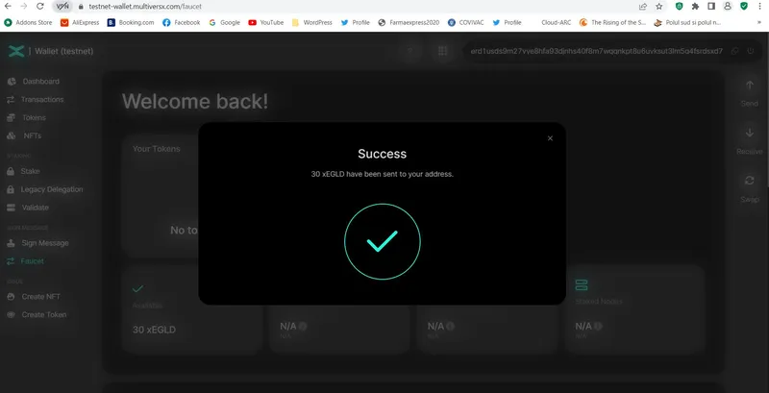Open the YouTube bookmark
Screen dimensions: 769x393
(266, 22)
